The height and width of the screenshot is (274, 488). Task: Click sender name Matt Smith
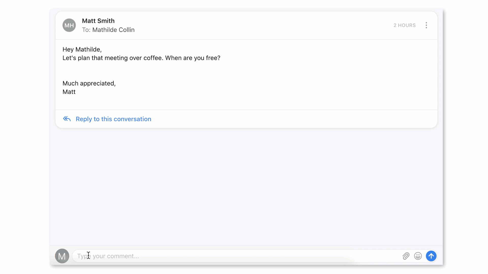click(98, 21)
